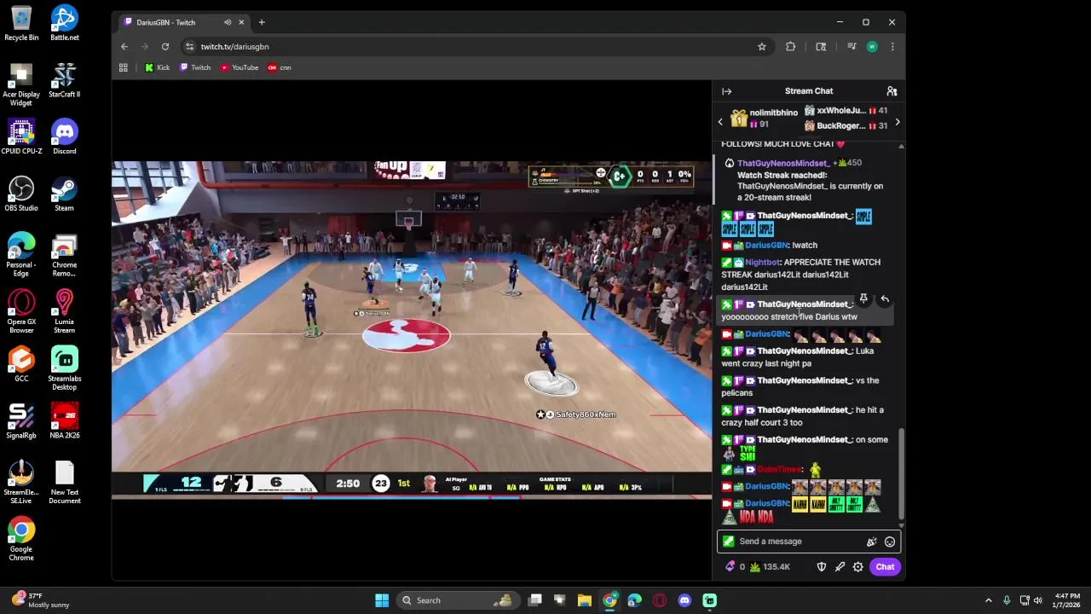Open Nightbot's username in chat
Screen dimensions: 1091x614
[762, 263]
